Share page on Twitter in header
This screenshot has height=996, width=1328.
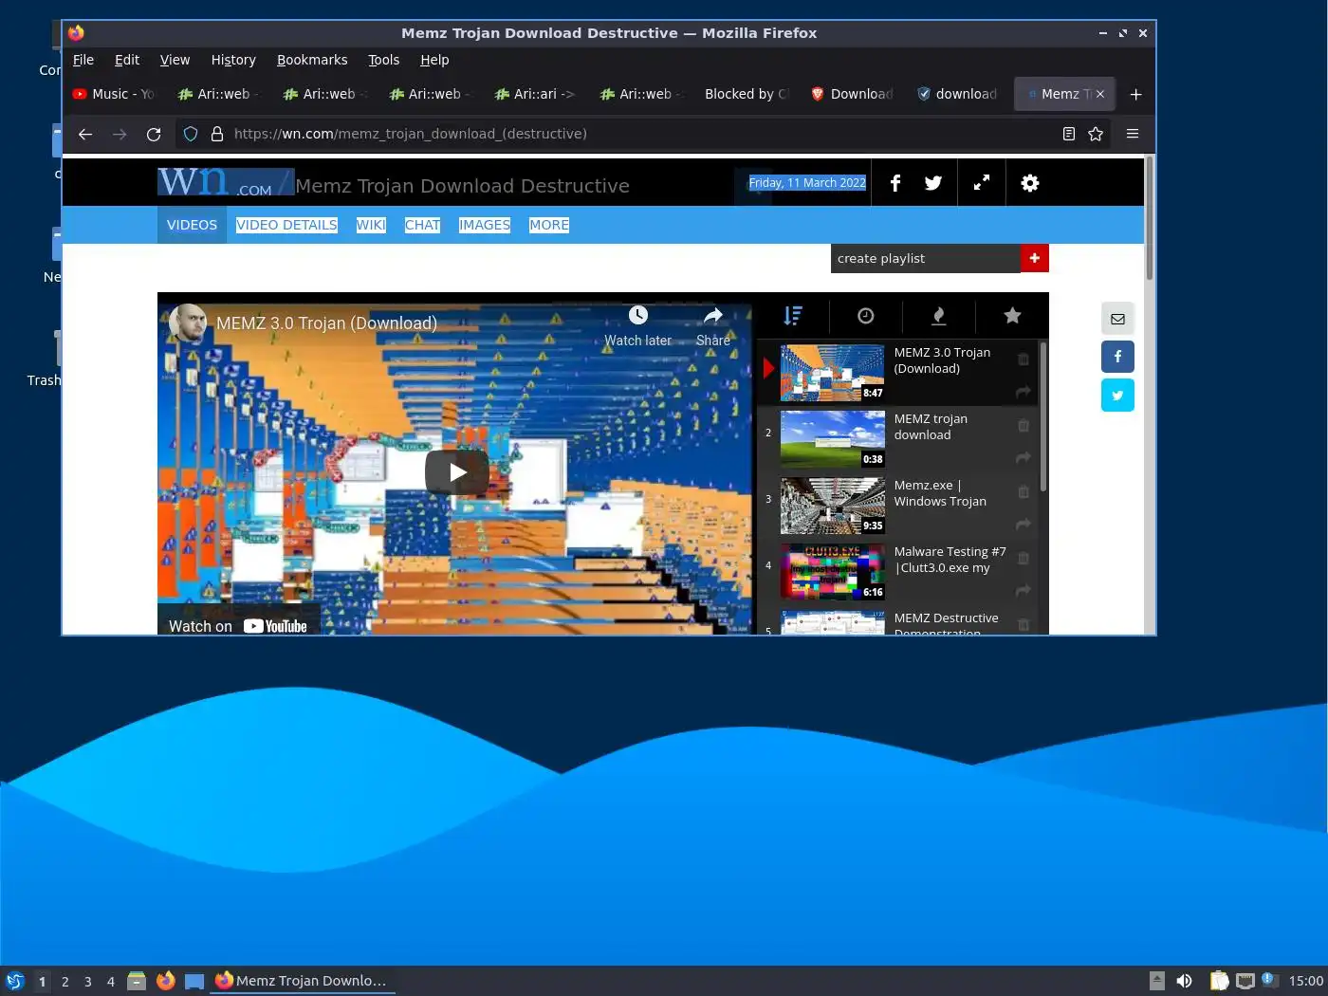point(933,183)
